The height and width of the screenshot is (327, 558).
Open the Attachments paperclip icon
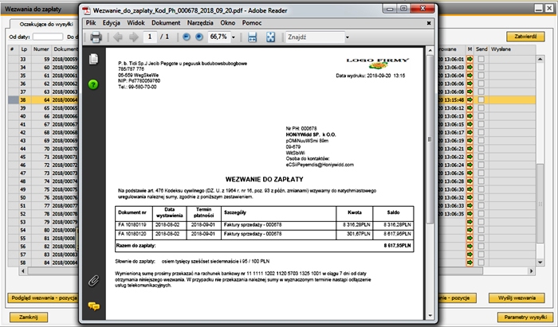[93, 281]
